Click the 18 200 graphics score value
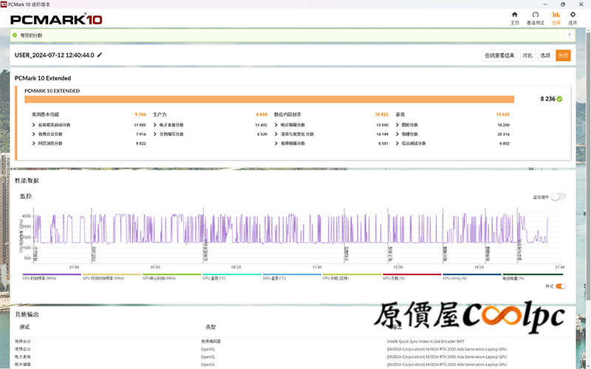 (x=503, y=125)
